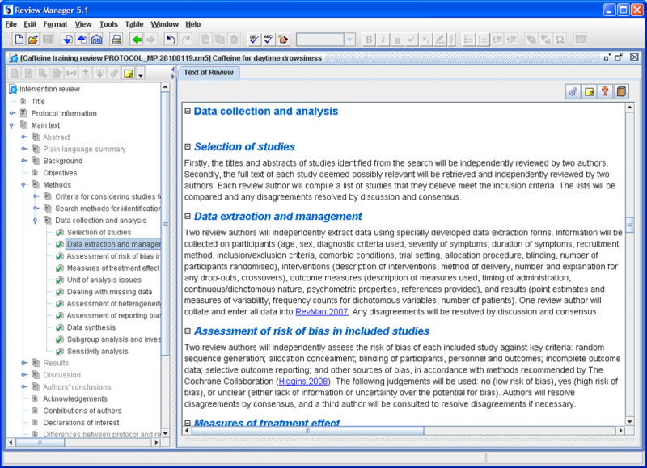
Task: Click the Undo arrow icon
Action: (170, 39)
